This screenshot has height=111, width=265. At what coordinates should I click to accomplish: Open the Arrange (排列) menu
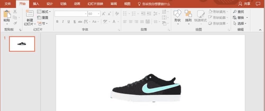(188, 17)
